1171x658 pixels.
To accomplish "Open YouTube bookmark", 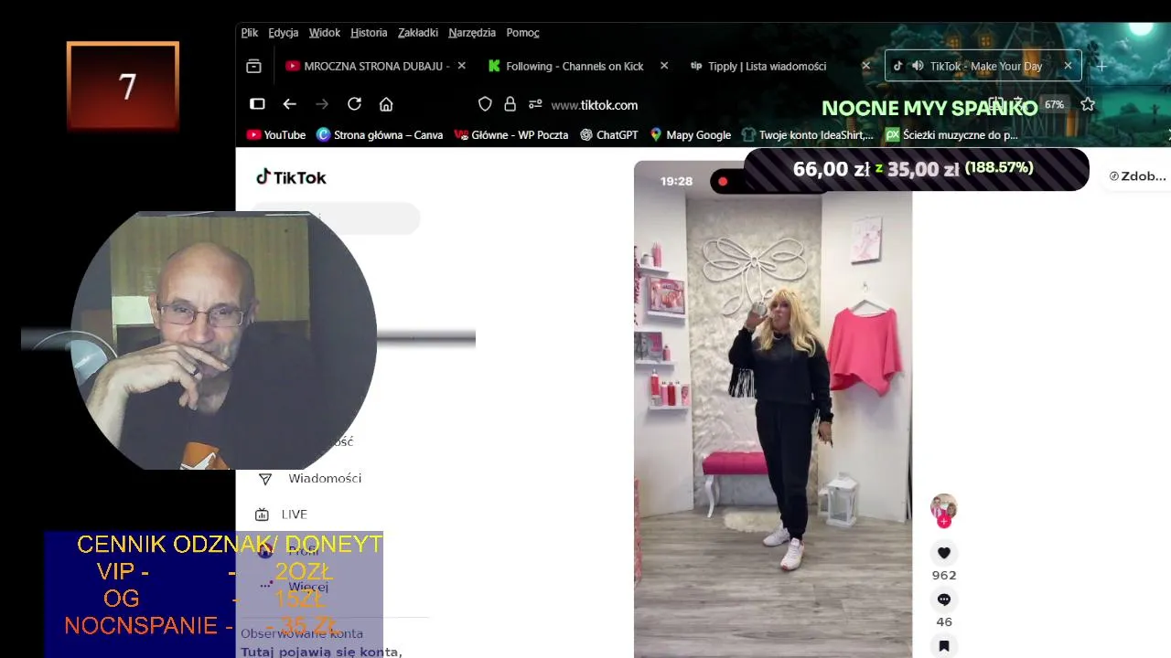I will point(276,135).
